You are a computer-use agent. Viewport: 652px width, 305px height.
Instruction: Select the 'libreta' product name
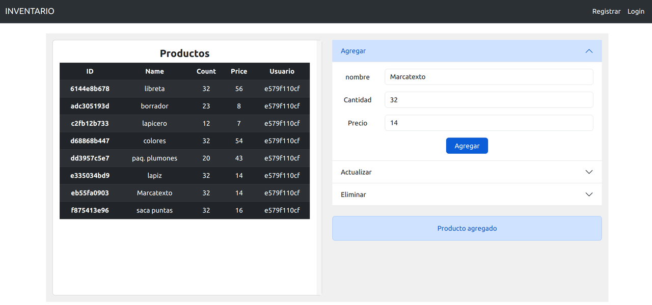(x=154, y=89)
